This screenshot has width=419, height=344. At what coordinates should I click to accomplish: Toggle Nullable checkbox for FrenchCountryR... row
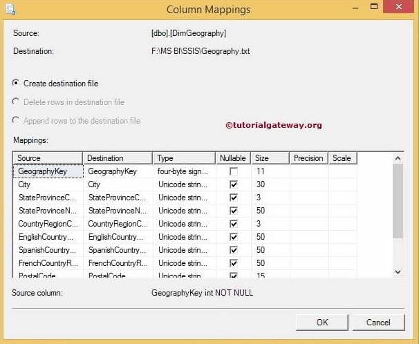point(234,263)
